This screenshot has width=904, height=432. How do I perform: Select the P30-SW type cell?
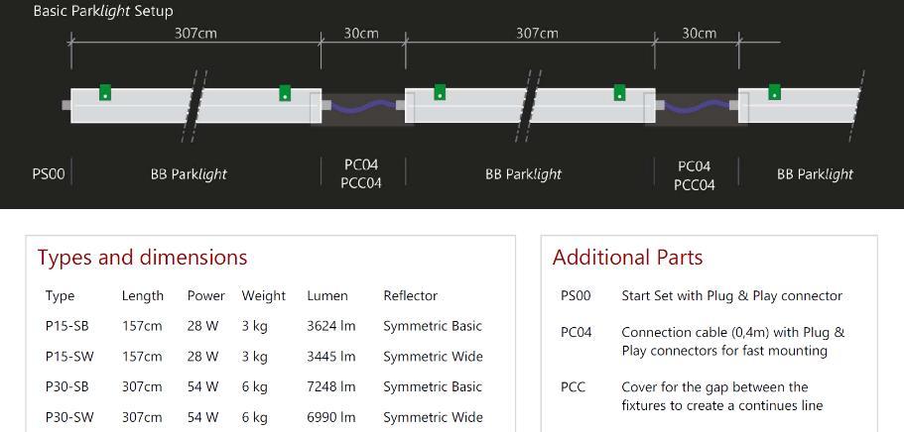69,417
